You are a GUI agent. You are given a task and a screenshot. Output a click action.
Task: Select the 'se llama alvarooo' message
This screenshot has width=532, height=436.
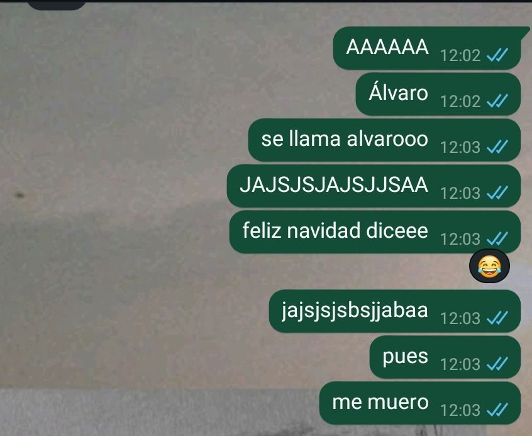384,140
